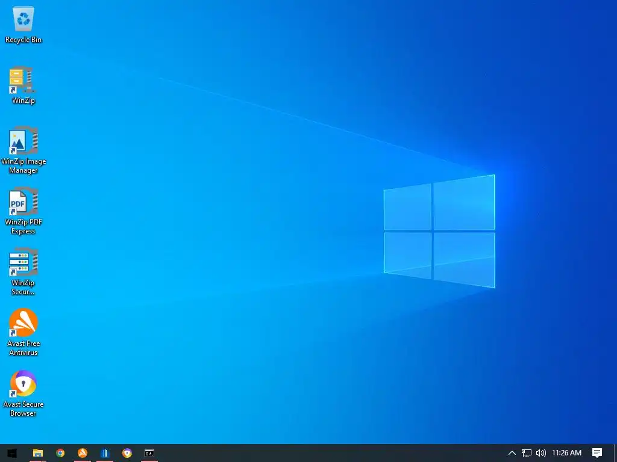Screen dimensions: 617x462
Task: Switch to the Command Prompt taskbar window
Action: 149,453
